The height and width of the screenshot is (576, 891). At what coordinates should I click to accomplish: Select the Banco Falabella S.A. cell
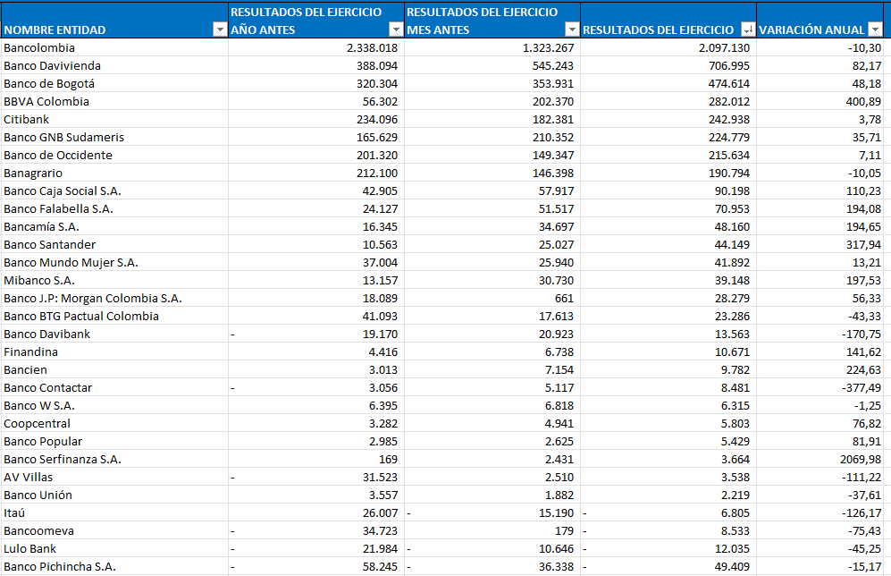coord(114,208)
